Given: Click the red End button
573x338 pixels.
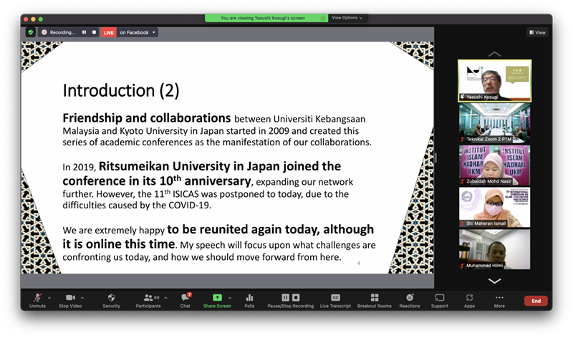Looking at the screenshot, I should (x=535, y=301).
